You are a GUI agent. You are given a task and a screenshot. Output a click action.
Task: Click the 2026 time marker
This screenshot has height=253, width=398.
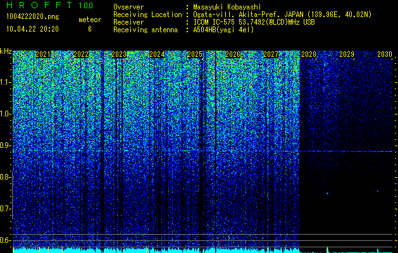click(x=233, y=54)
